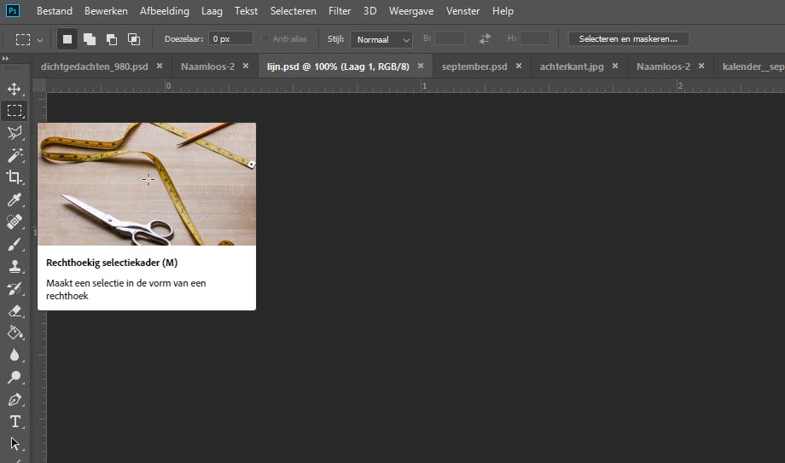Screen dimensions: 785x463
Task: Select the Path Selection arrow tool
Action: [14, 444]
